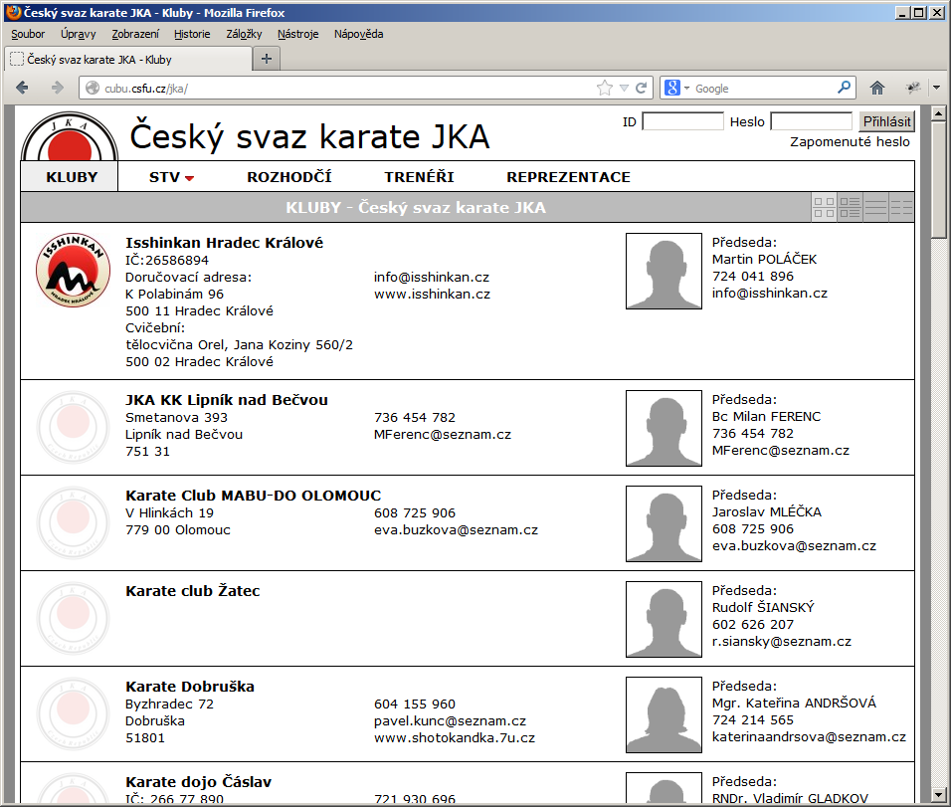
Task: Open the Úpravy menu
Action: tap(79, 34)
